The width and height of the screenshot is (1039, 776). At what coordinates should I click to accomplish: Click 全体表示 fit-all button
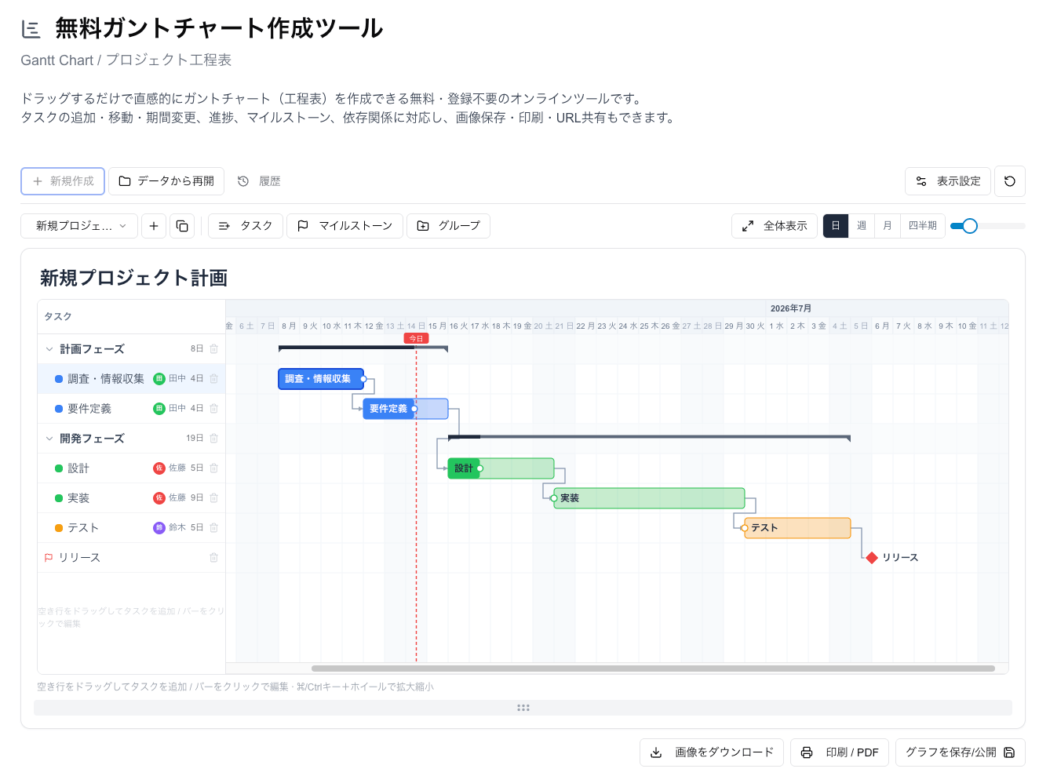[x=775, y=226]
